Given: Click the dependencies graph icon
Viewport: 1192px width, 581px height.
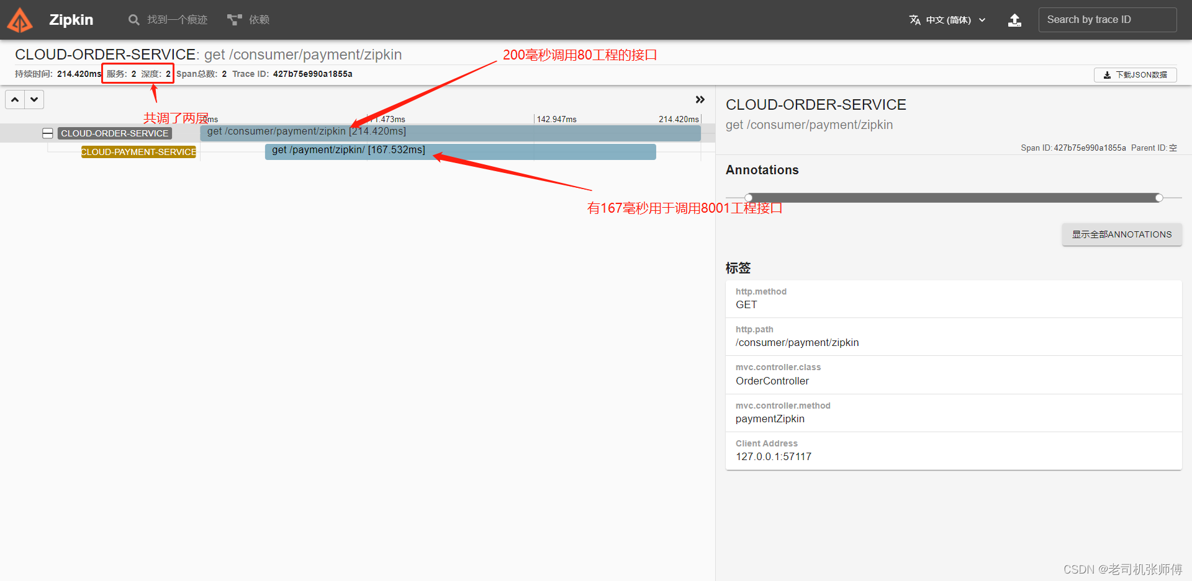Looking at the screenshot, I should (x=234, y=20).
